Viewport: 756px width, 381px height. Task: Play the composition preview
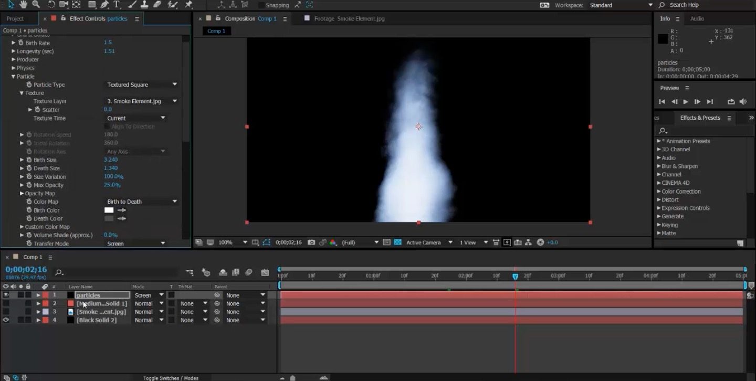click(x=686, y=102)
